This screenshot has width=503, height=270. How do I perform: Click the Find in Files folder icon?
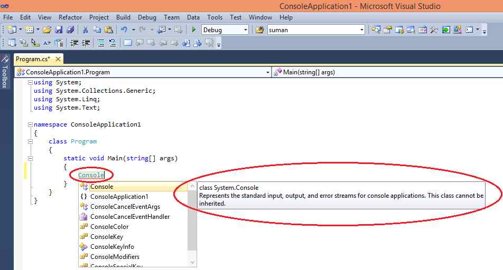259,30
